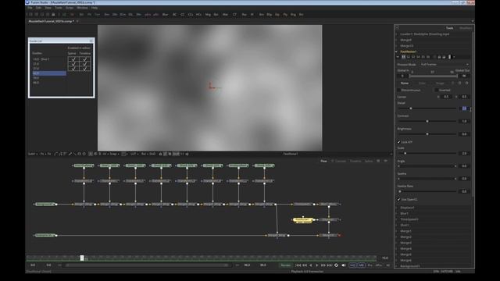
Task: Add a Blur tool from the toolbar
Action: pyautogui.click(x=165, y=15)
